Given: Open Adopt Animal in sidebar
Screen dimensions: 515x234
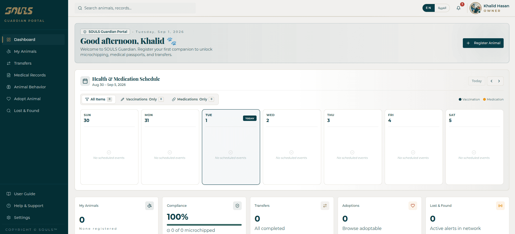Looking at the screenshot, I should click(33, 99).
